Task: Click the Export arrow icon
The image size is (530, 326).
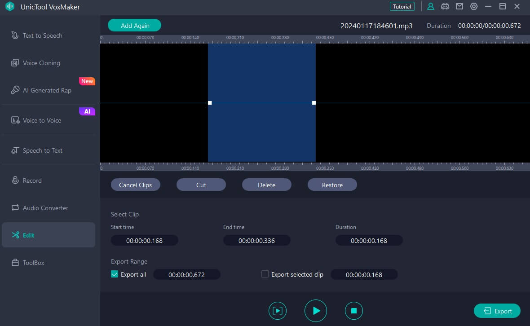Action: (487, 311)
